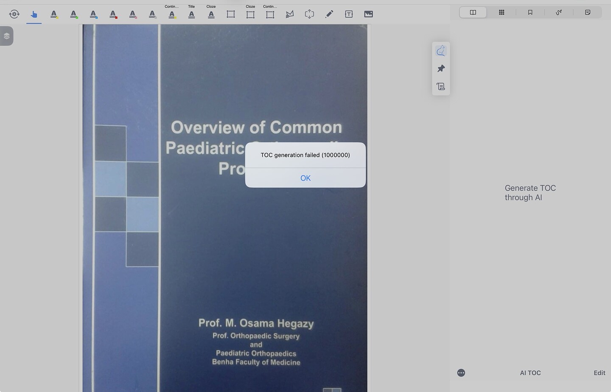
Task: Click the AI cat assistant icon
Action: point(441,51)
